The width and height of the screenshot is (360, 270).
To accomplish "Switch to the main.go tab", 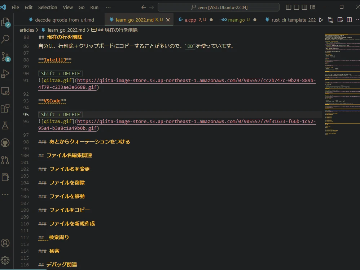I will click(238, 20).
